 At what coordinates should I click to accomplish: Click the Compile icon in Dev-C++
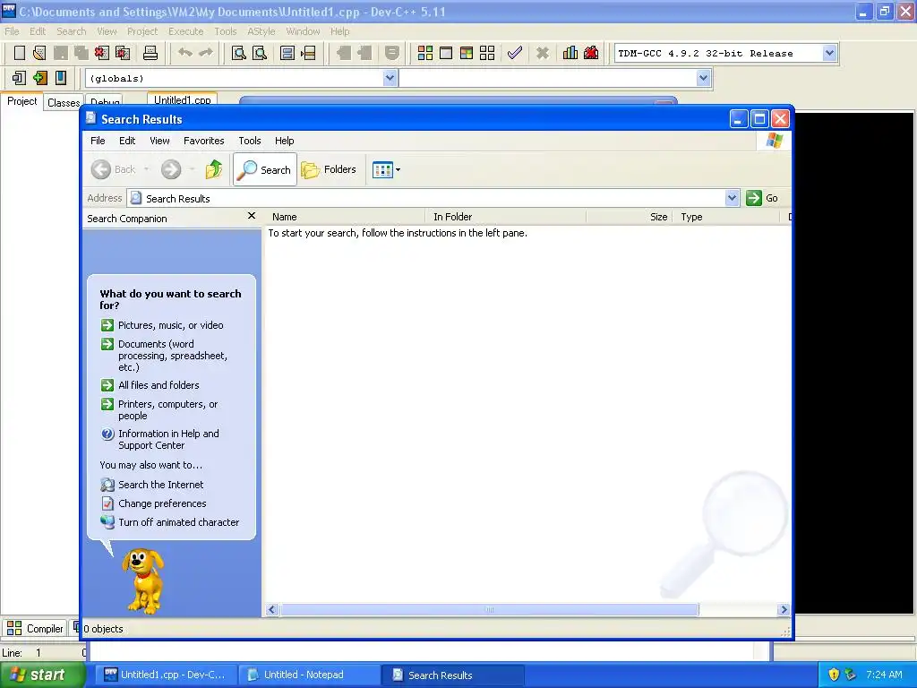[x=425, y=53]
